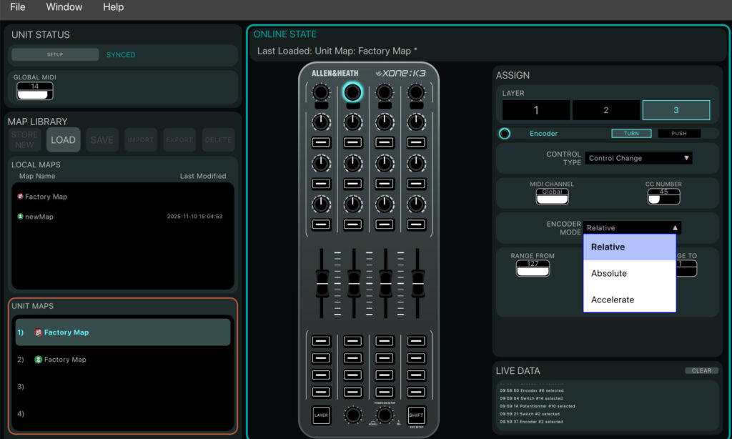
Task: Click the LAYER button on the controller graphic
Action: pos(321,415)
